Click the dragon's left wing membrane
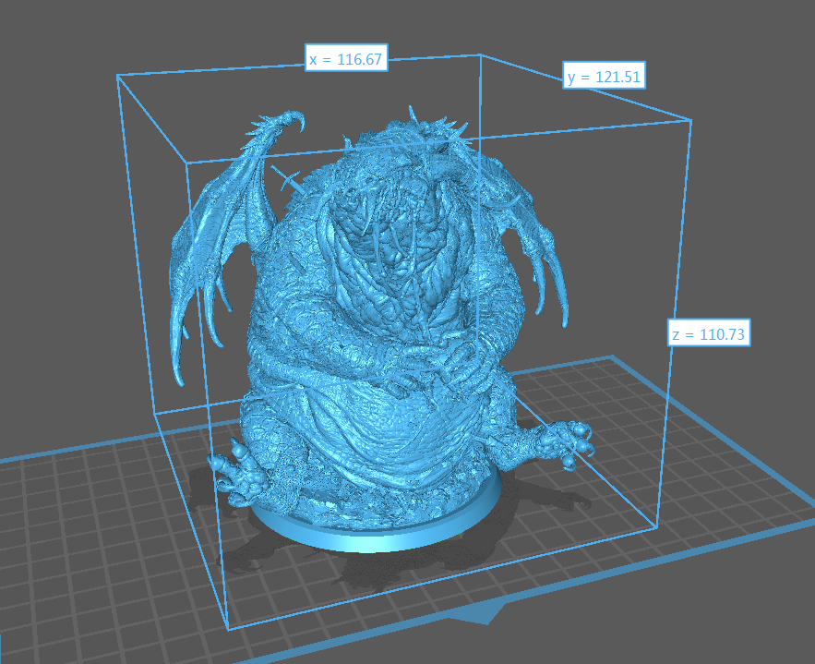This screenshot has height=664, width=815. coord(214,249)
